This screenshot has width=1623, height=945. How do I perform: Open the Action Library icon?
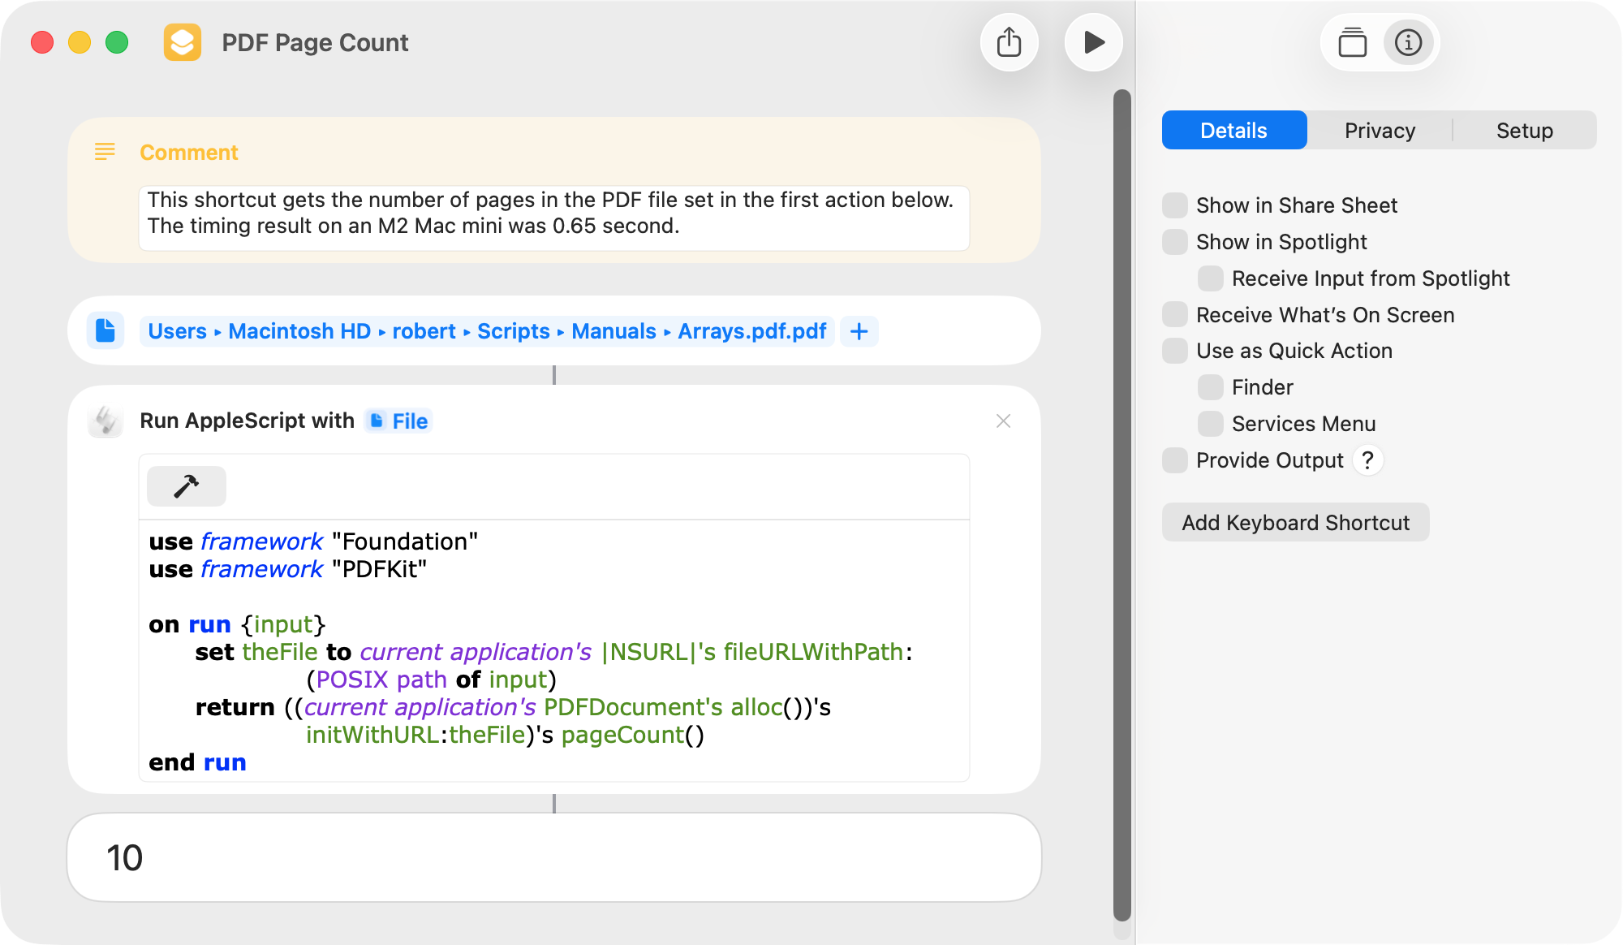click(1352, 42)
